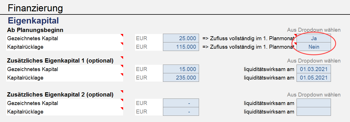Viewport: 350px width, 122px height.
Task: Click the 115.000 Kapitalrücklage amount cell
Action: point(181,47)
